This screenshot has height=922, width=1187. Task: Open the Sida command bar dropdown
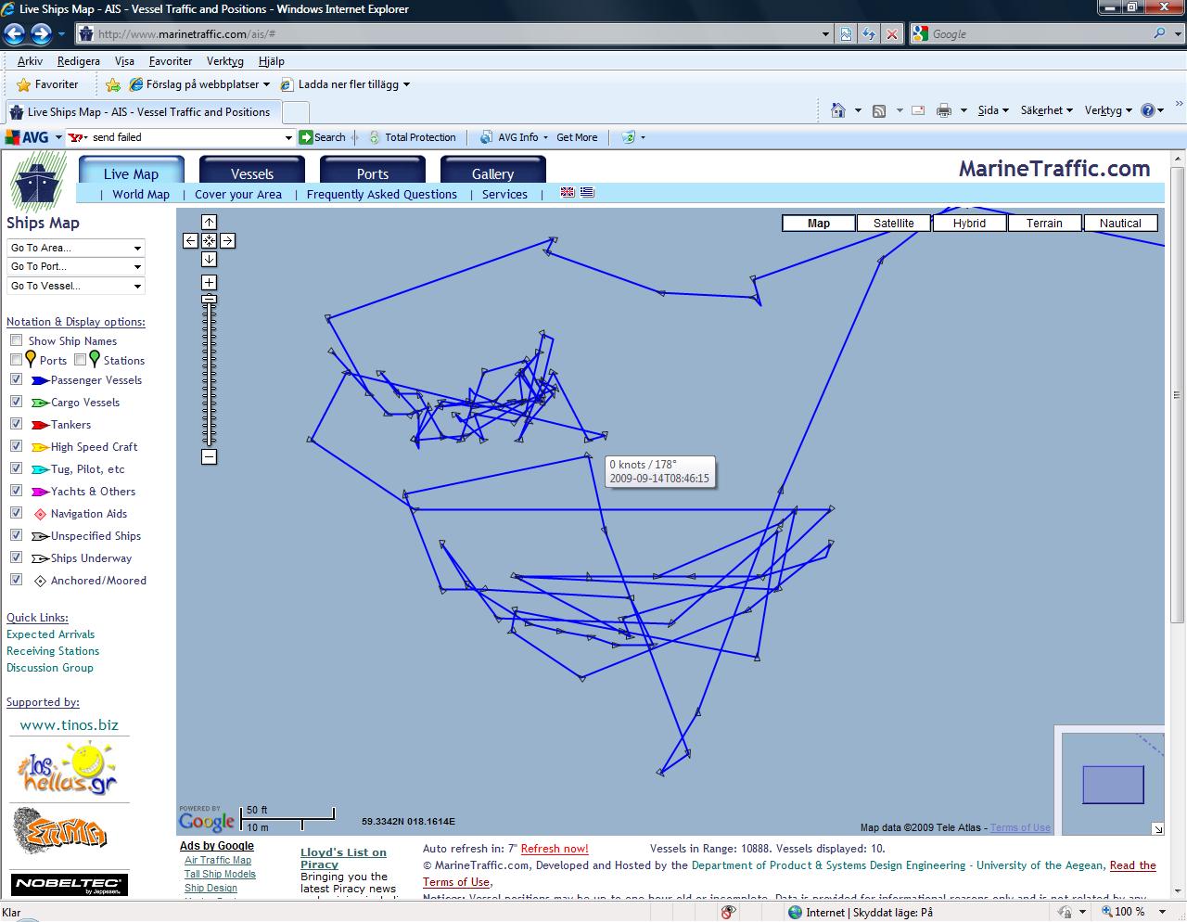[992, 110]
